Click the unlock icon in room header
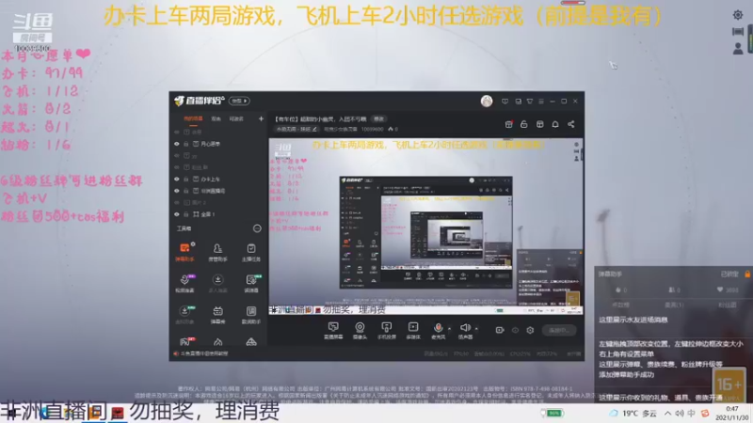Viewport: 753px width, 423px height. pos(524,124)
